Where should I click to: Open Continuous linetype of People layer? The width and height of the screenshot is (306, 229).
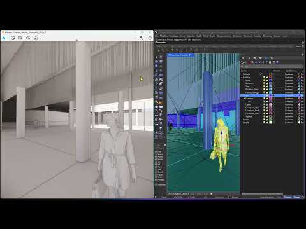289,123
